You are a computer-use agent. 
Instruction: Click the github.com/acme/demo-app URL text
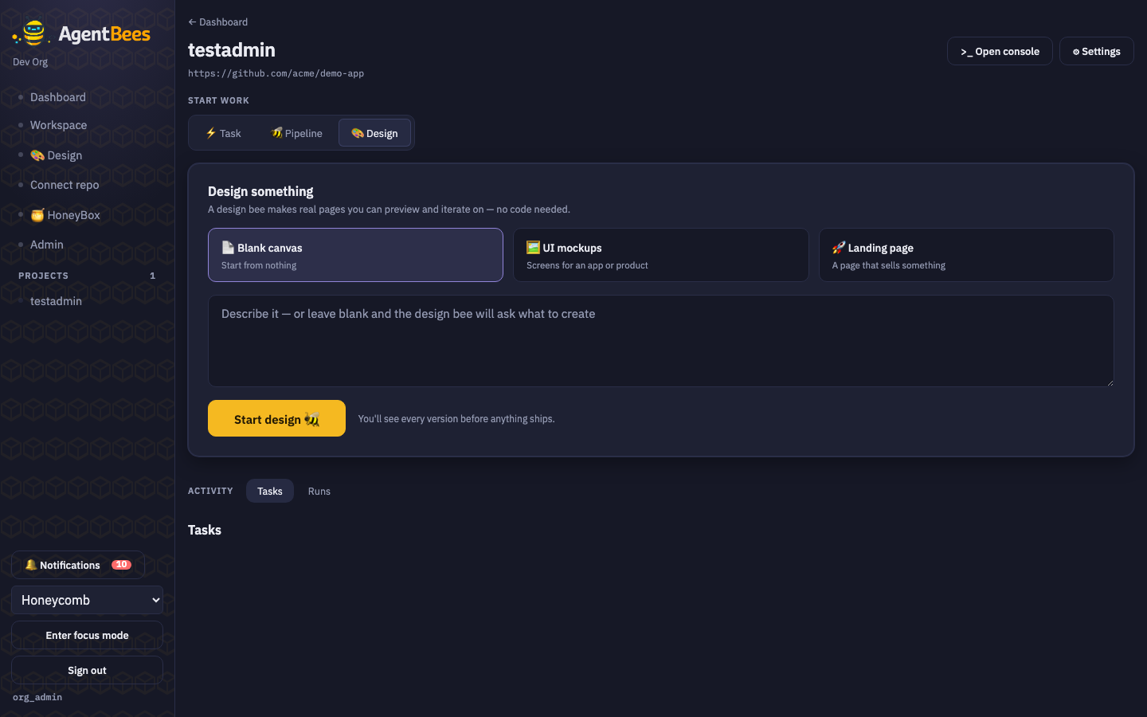pos(276,73)
